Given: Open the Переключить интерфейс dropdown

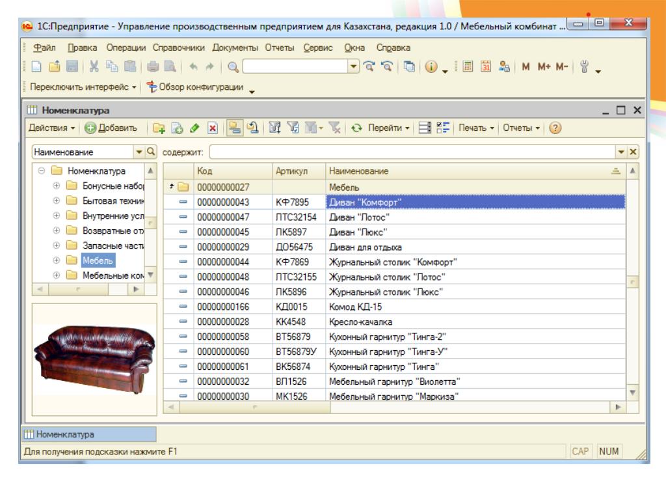Looking at the screenshot, I should pos(83,87).
